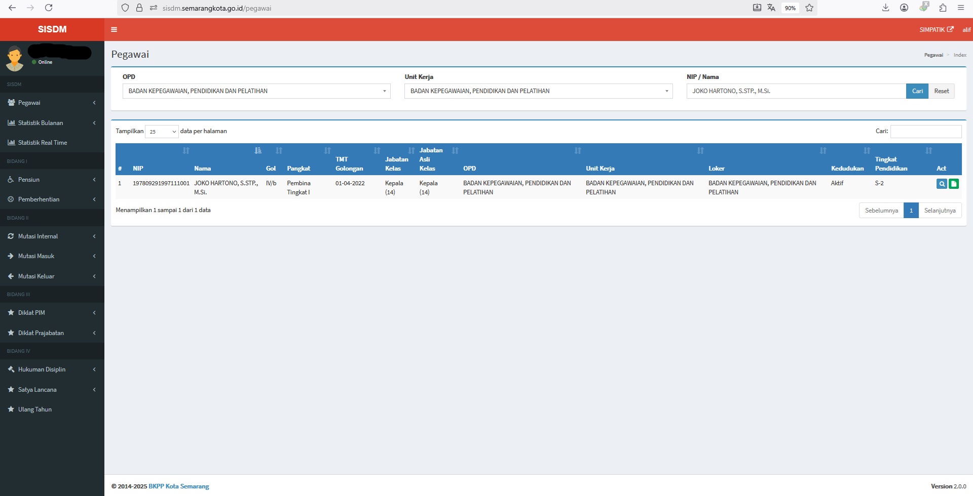Image resolution: width=973 pixels, height=496 pixels.
Task: Click the browser translate page icon
Action: [771, 8]
